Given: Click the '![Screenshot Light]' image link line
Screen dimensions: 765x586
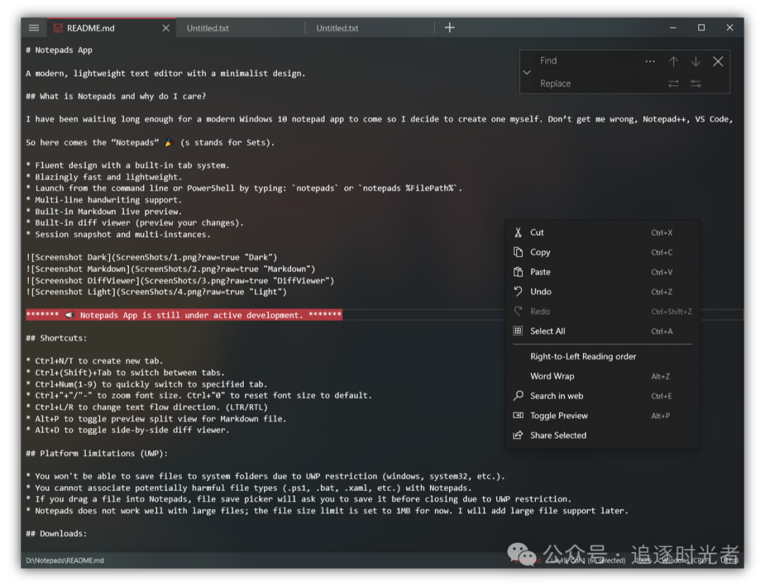Looking at the screenshot, I should 156,292.
